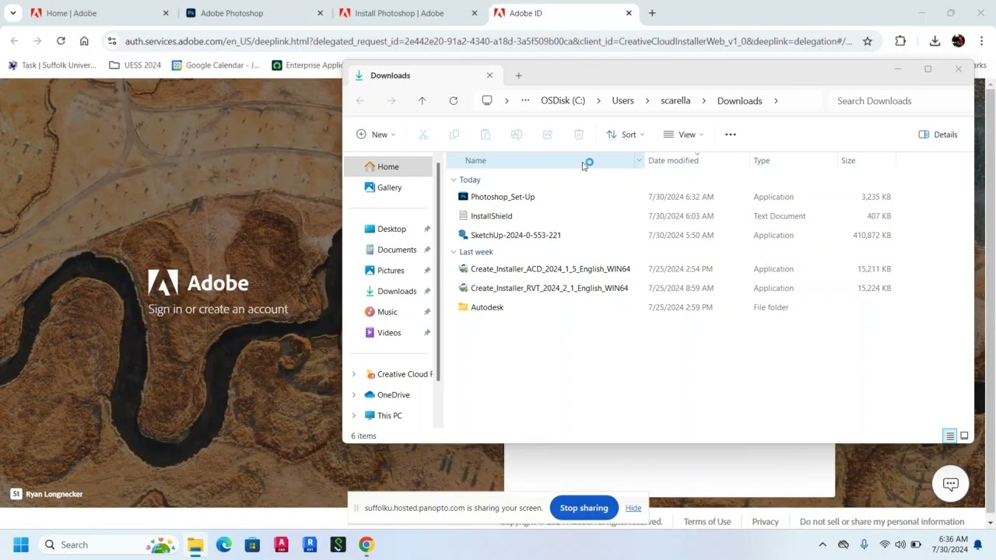Image resolution: width=996 pixels, height=560 pixels.
Task: Go up one folder level in Explorer
Action: pos(423,100)
